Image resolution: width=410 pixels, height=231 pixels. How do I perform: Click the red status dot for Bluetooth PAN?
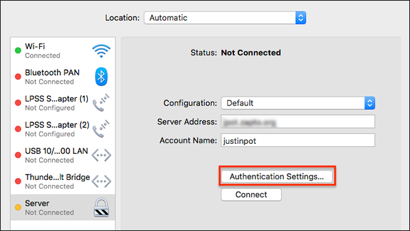(18, 76)
